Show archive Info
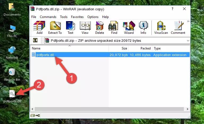This screenshot has width=204, height=124. pos(143,27)
